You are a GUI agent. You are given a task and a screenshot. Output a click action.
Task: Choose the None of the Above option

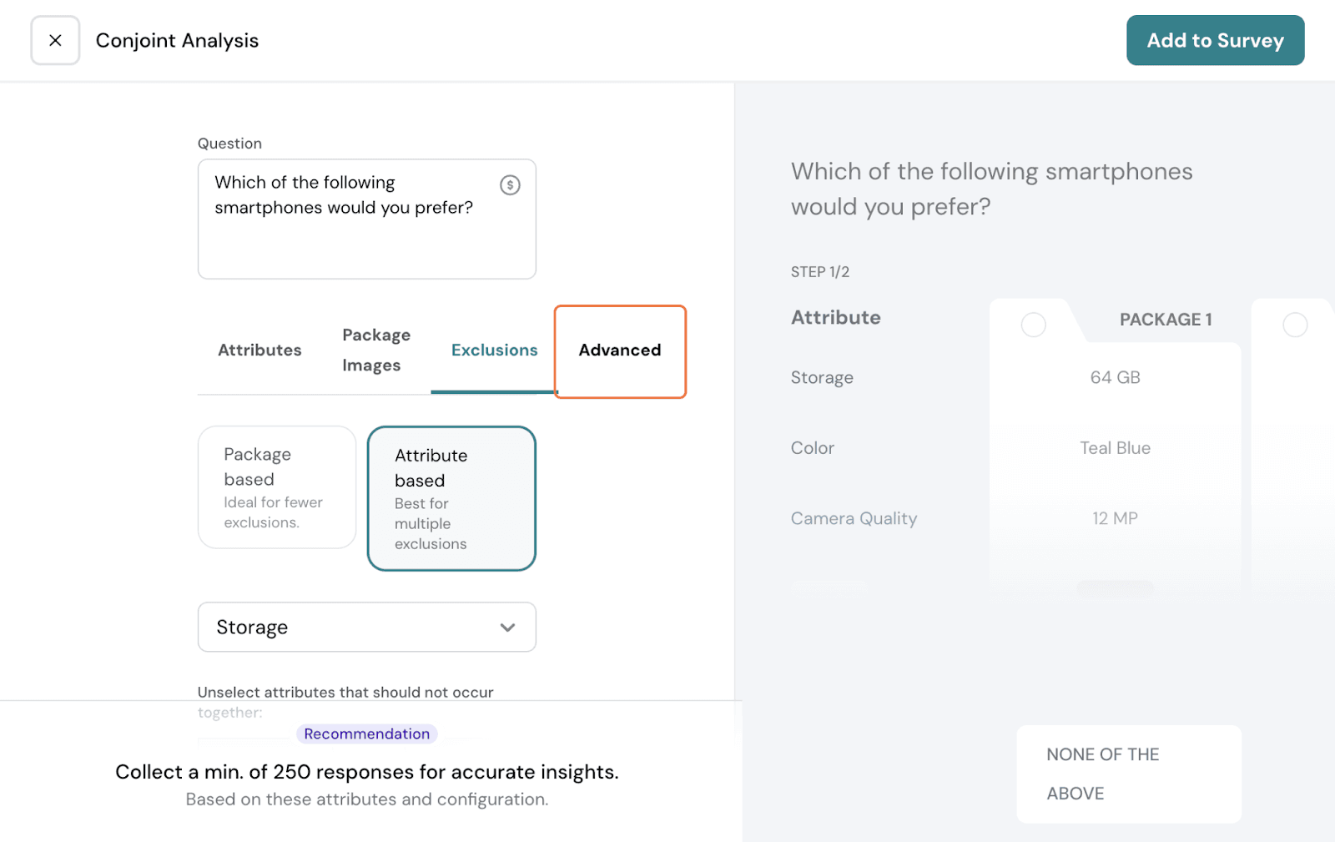(1128, 774)
